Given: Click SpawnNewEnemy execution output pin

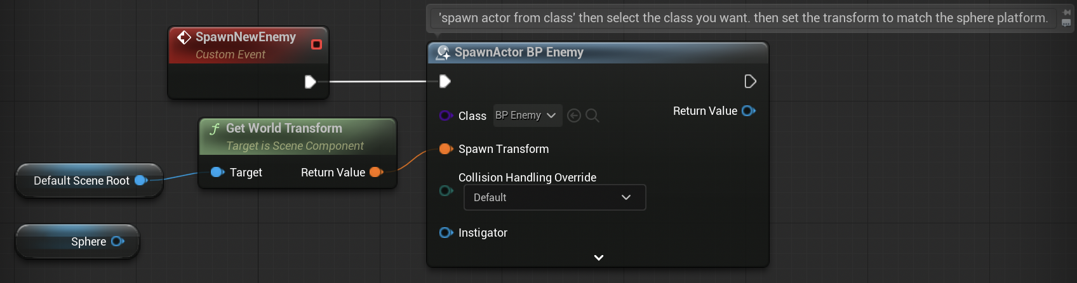Looking at the screenshot, I should [x=310, y=82].
